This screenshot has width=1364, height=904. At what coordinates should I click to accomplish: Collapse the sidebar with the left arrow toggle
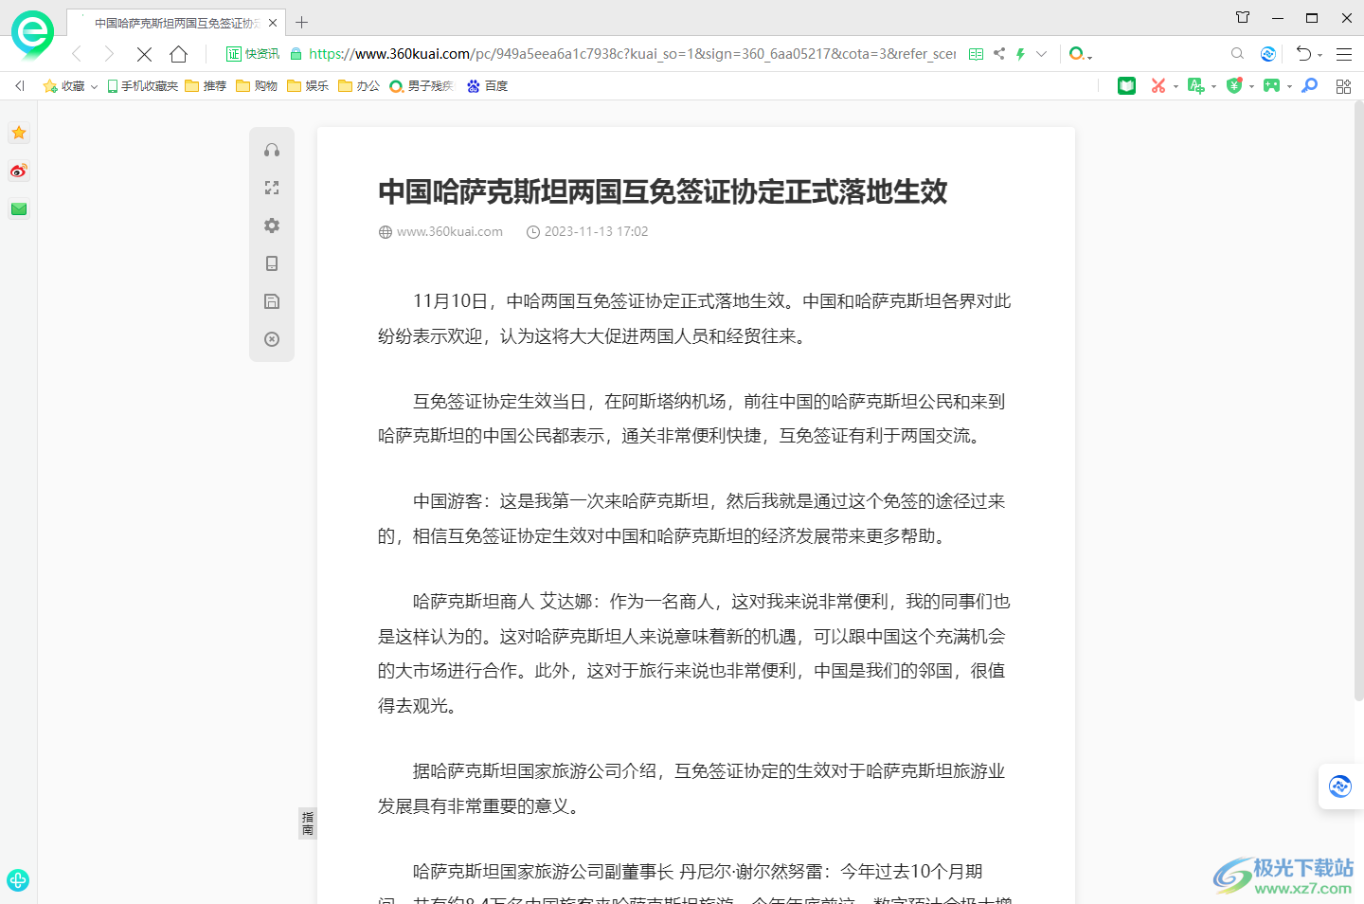click(19, 86)
